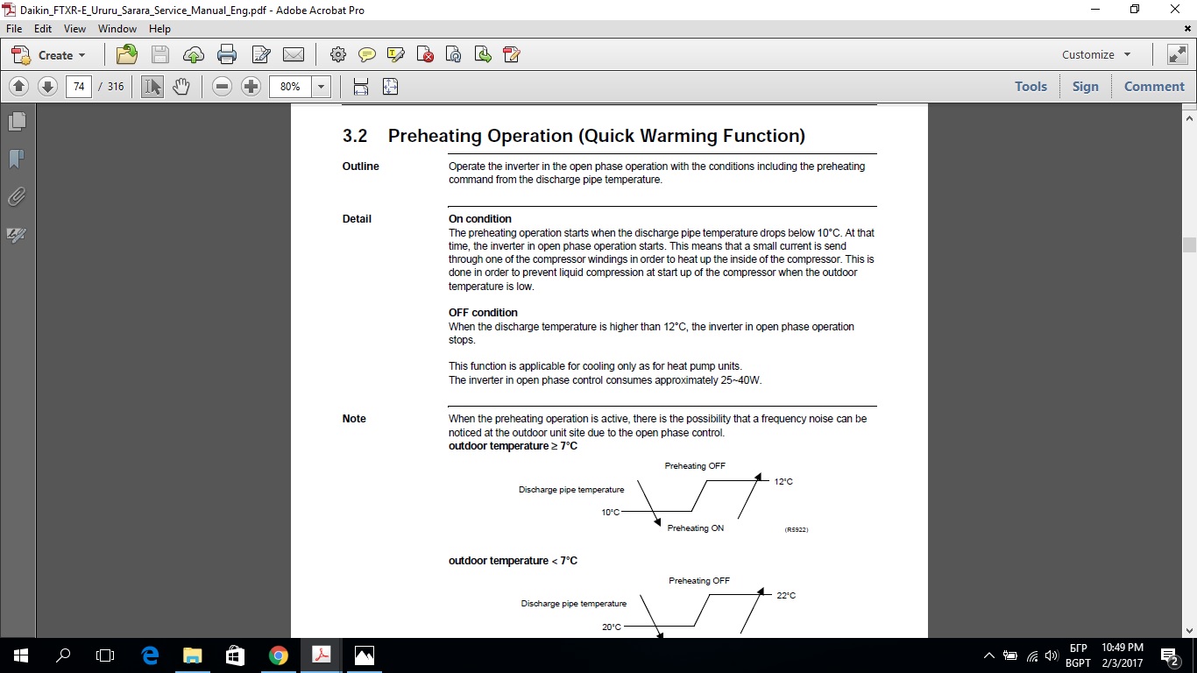Click the Wi-Fi network tray icon
Viewport: 1197px width, 673px height.
point(1031,655)
